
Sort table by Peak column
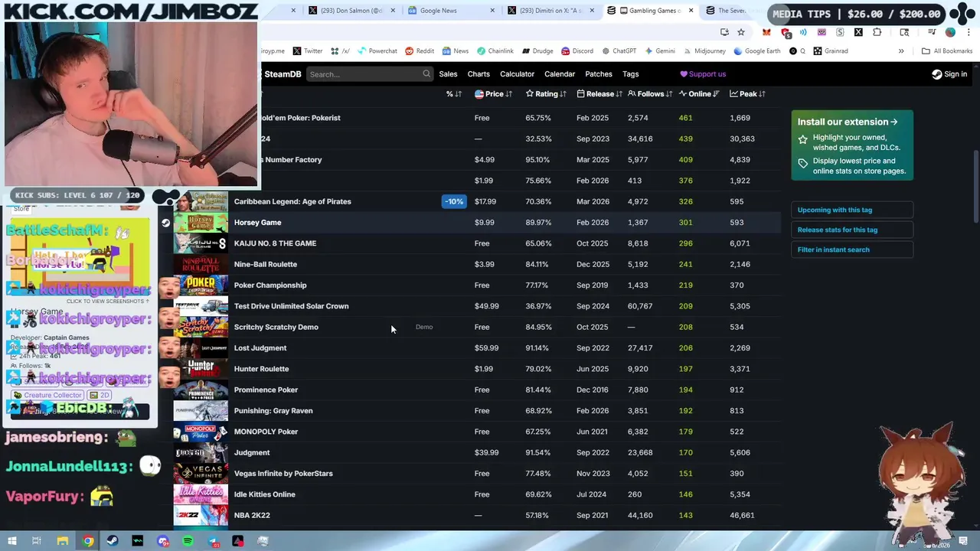(x=748, y=94)
